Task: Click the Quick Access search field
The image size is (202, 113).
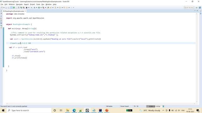Action: [189, 8]
